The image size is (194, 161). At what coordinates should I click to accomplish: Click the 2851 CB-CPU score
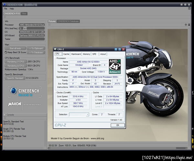point(34,61)
